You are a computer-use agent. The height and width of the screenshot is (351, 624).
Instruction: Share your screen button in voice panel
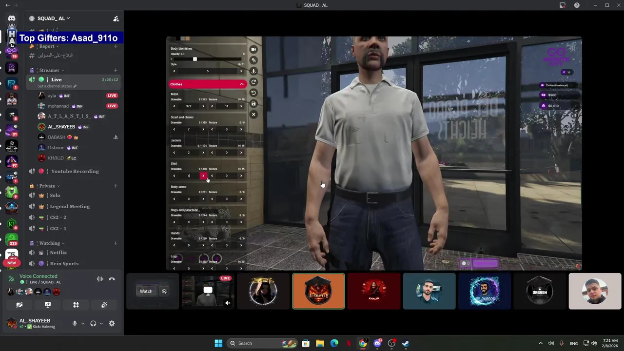(x=48, y=305)
